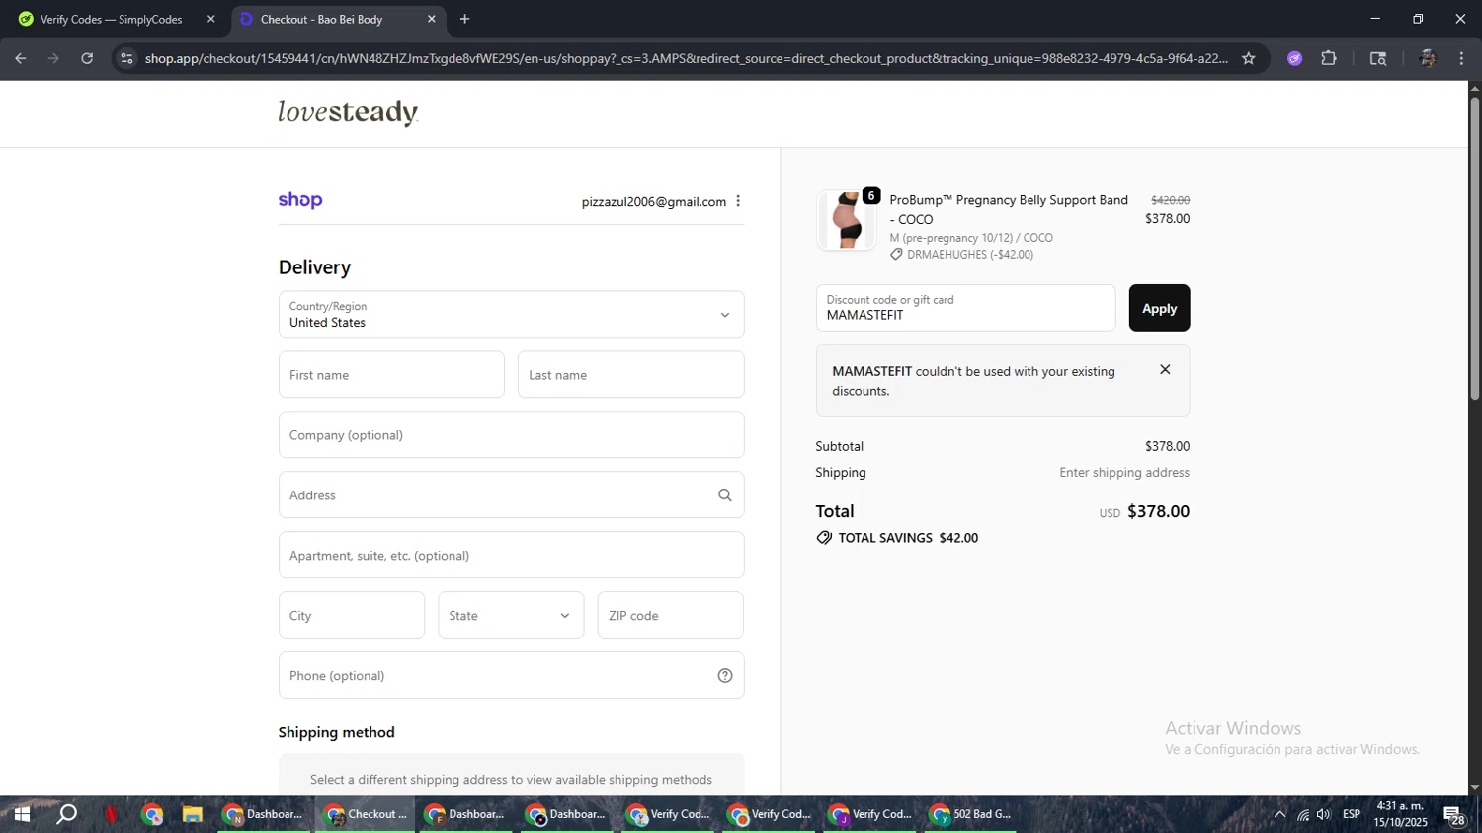Click the address search magnifier icon
Screen dimensions: 1482x833
[725, 495]
